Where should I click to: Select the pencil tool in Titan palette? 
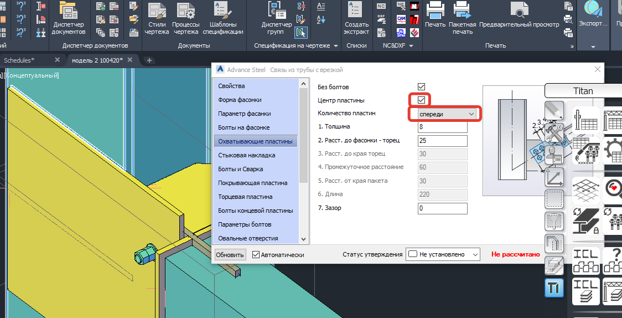point(554,111)
